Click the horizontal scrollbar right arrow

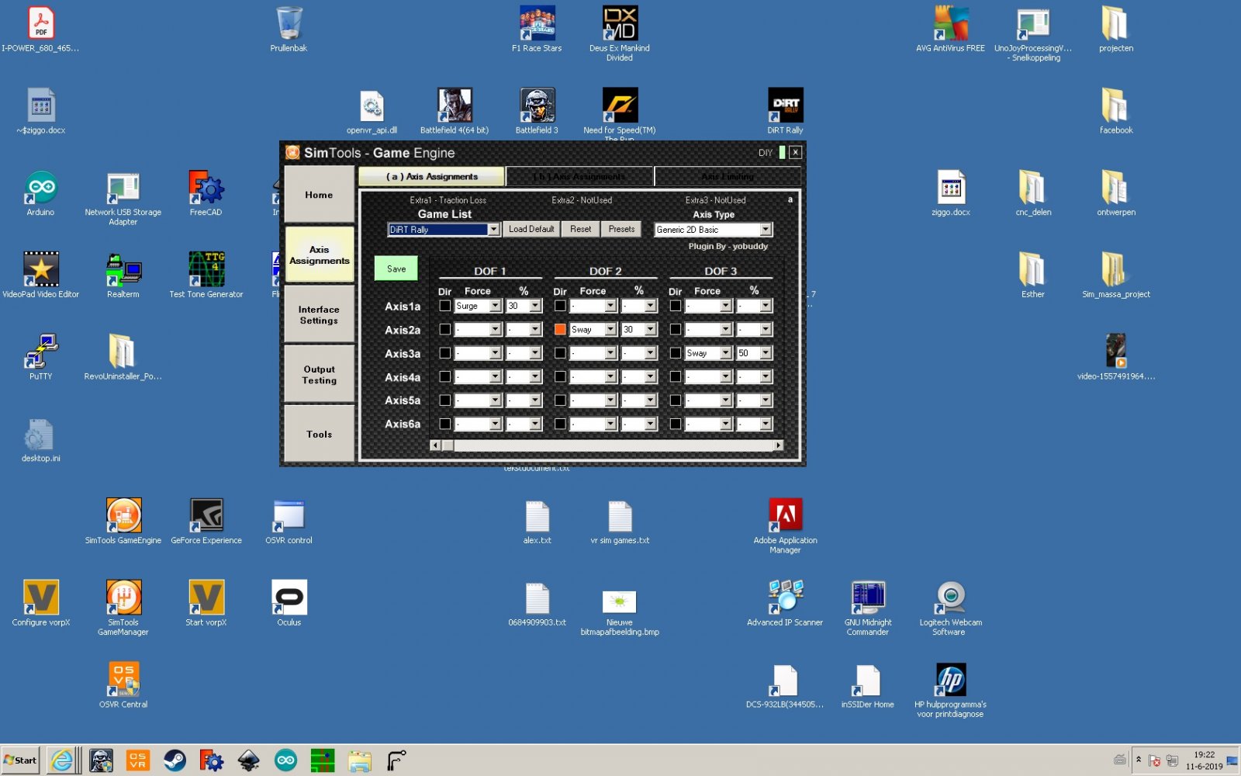pyautogui.click(x=778, y=445)
